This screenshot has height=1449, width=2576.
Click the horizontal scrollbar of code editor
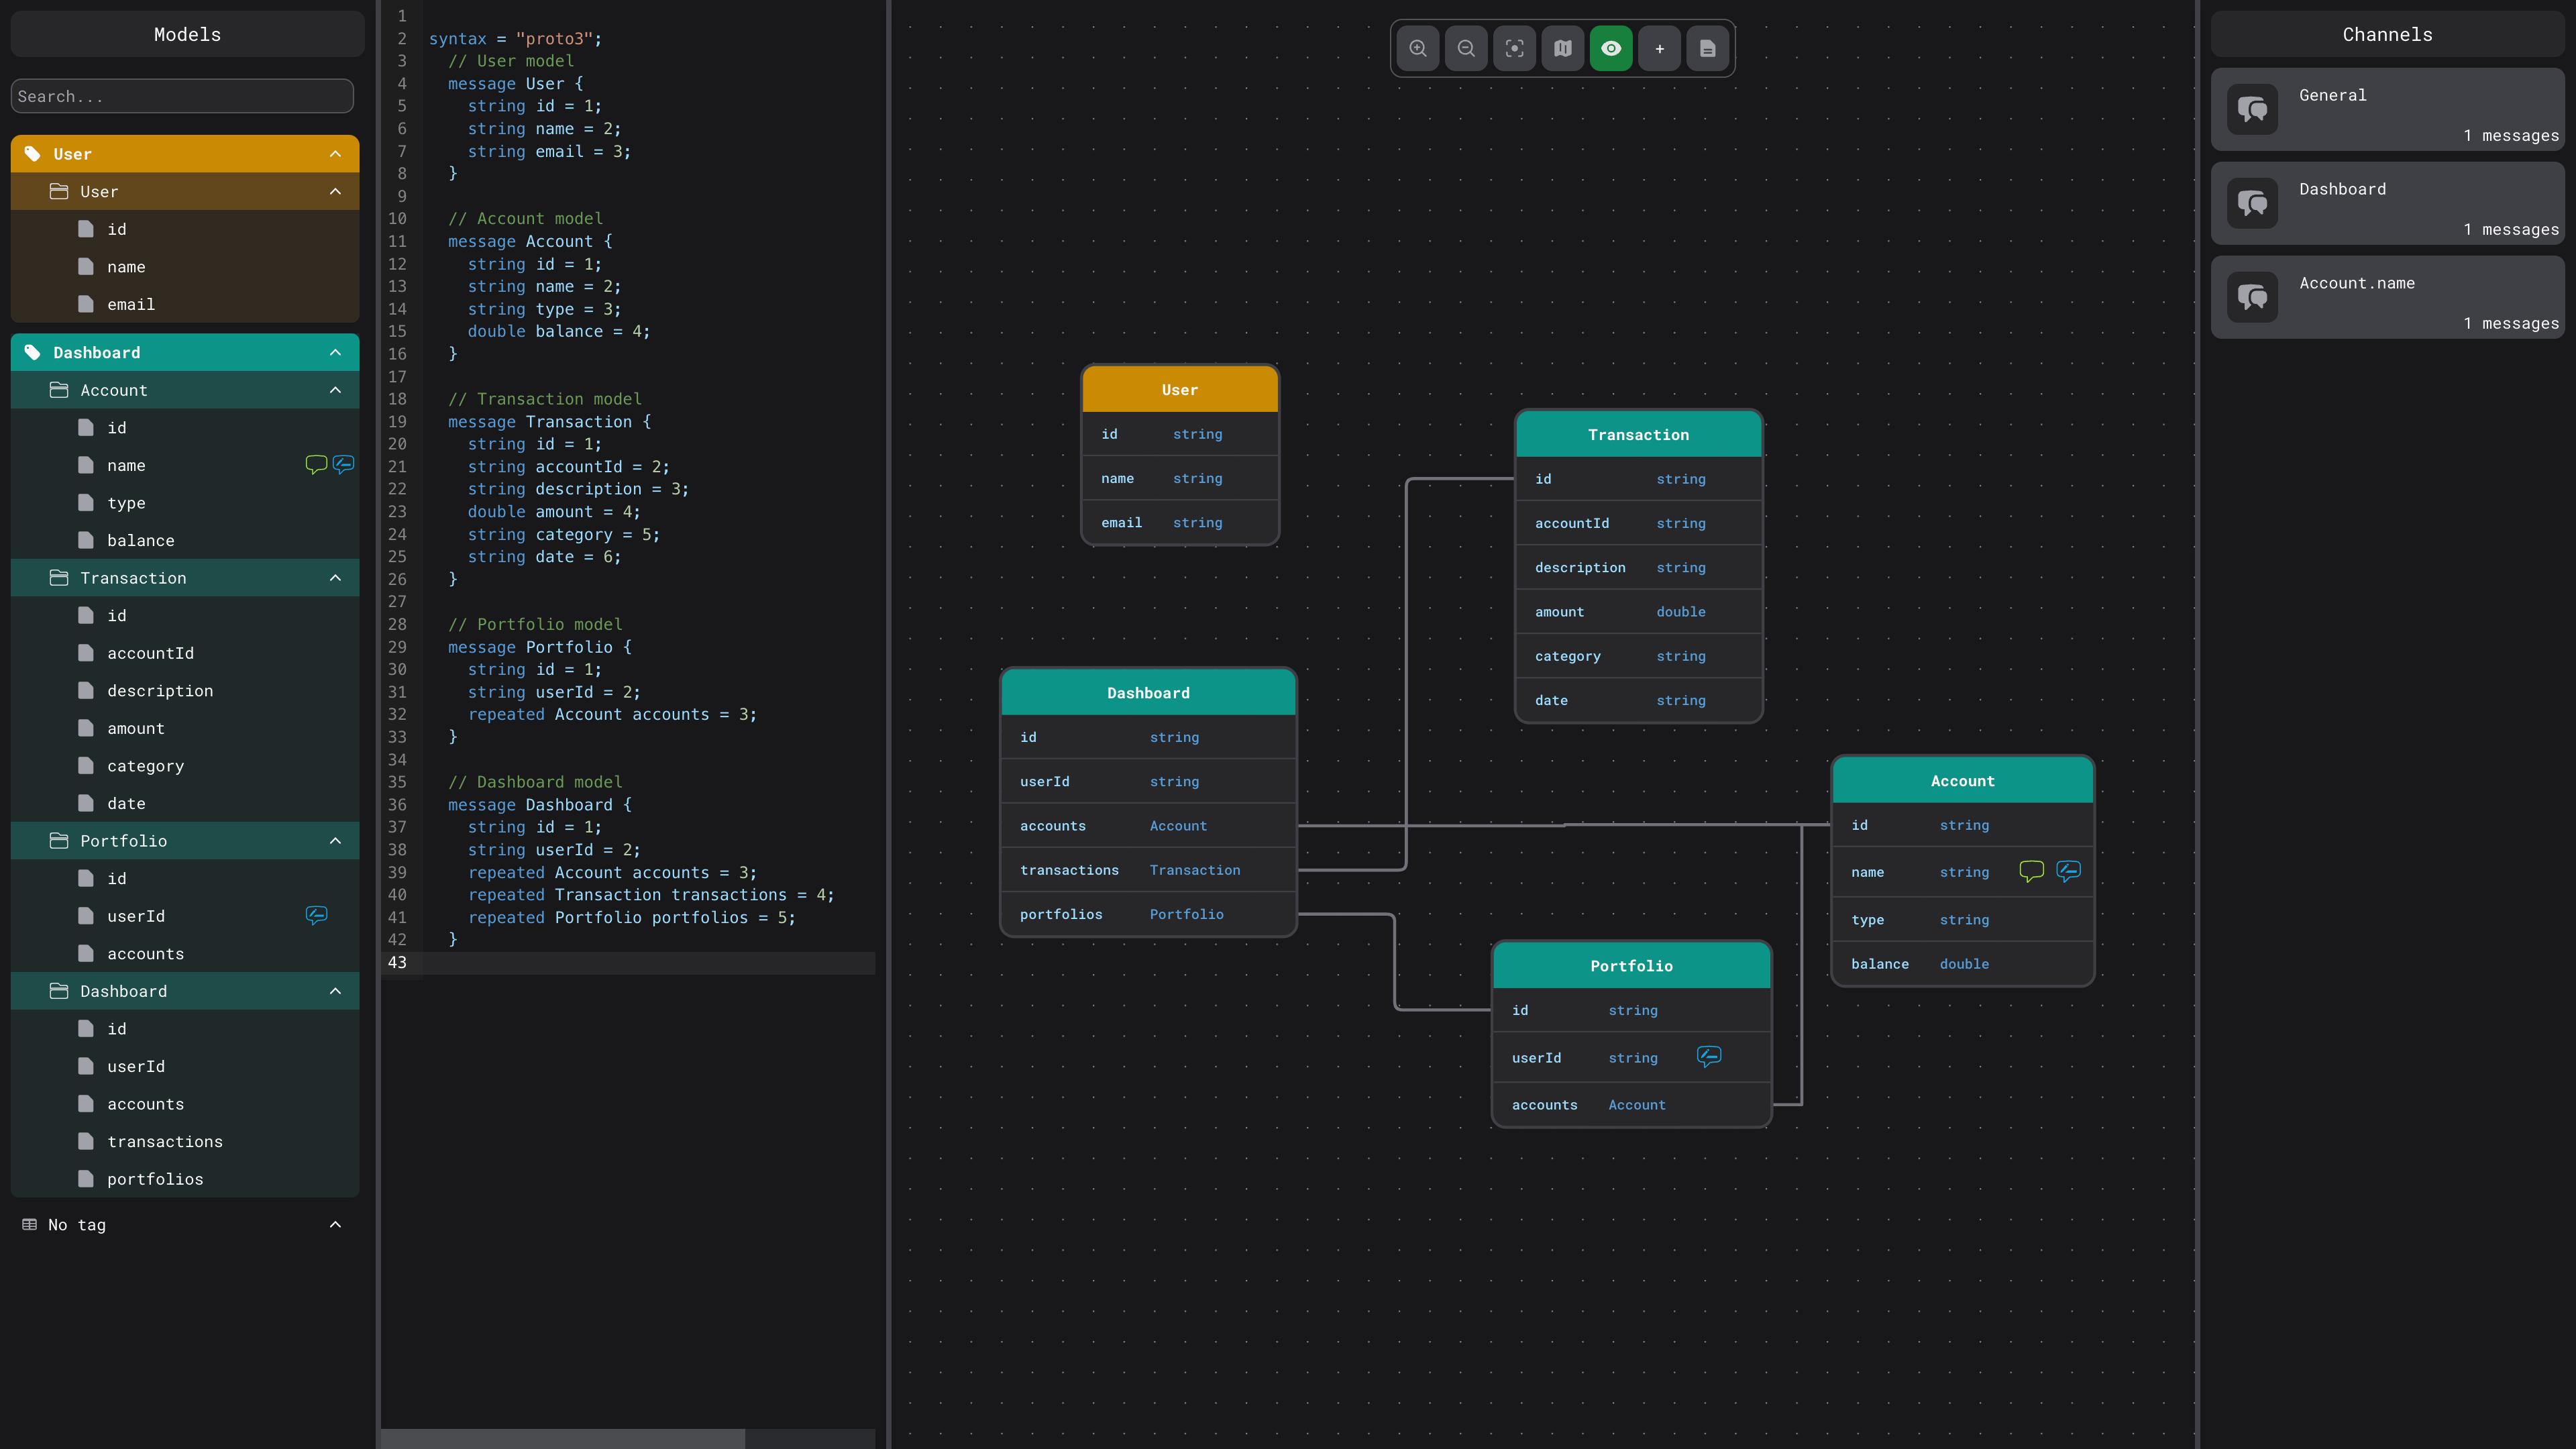[x=563, y=1439]
